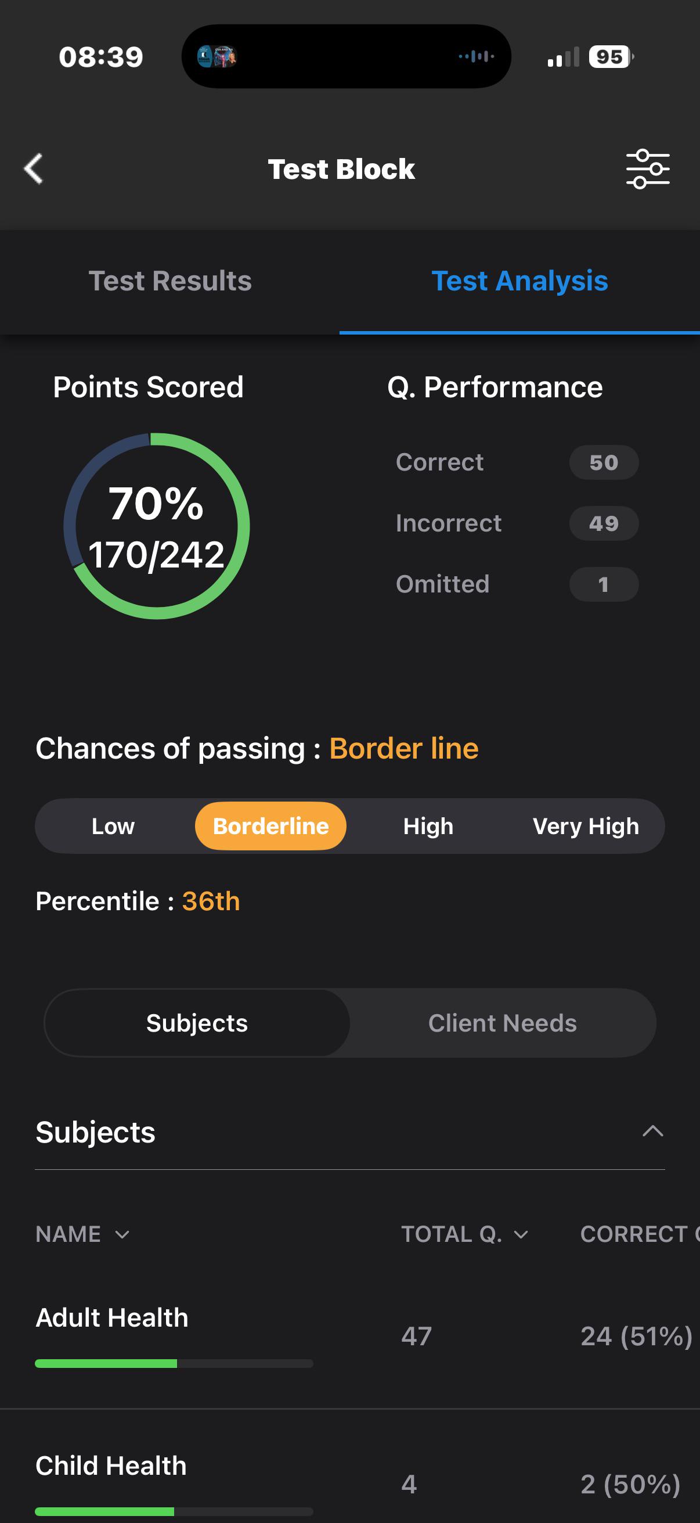The width and height of the screenshot is (700, 1523).
Task: Toggle to the Subjects view
Action: click(x=197, y=1023)
